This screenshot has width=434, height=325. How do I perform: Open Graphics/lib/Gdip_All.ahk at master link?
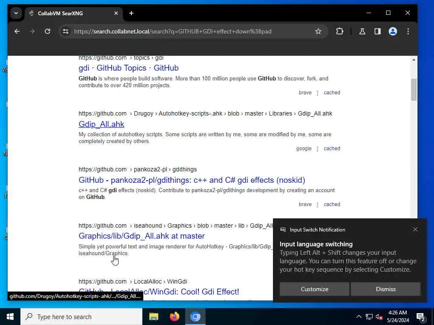click(x=142, y=236)
